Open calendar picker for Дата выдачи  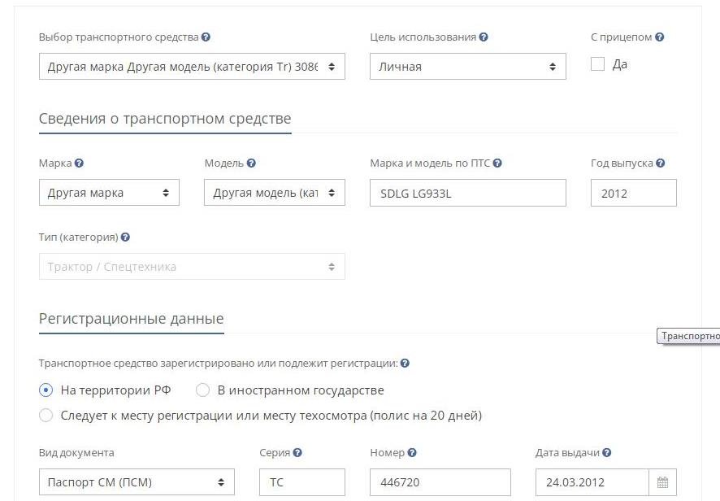[662, 482]
